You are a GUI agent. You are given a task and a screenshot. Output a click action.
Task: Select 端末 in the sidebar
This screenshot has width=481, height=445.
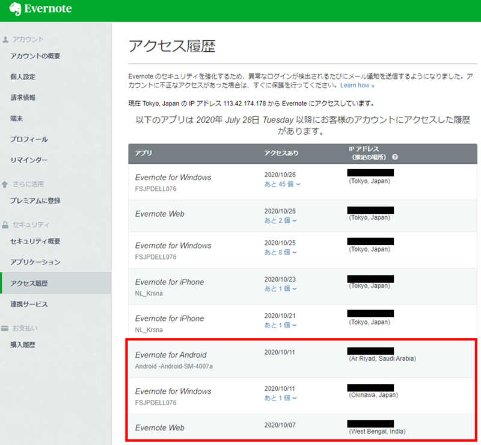17,119
